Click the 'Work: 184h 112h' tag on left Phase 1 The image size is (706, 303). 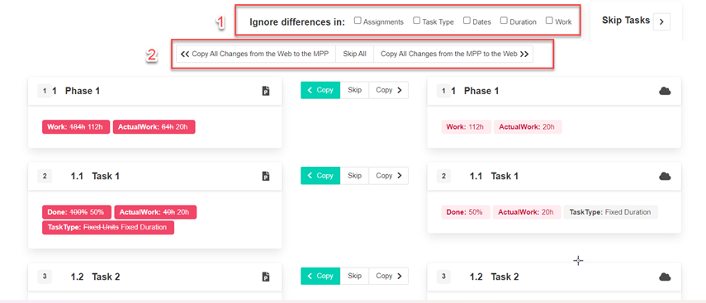(76, 127)
